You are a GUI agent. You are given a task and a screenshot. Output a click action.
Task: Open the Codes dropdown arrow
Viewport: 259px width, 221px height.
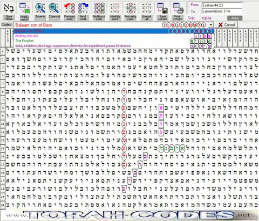210,25
